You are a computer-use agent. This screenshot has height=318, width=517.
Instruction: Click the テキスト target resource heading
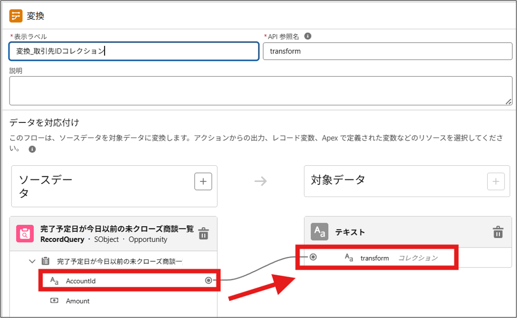click(350, 232)
